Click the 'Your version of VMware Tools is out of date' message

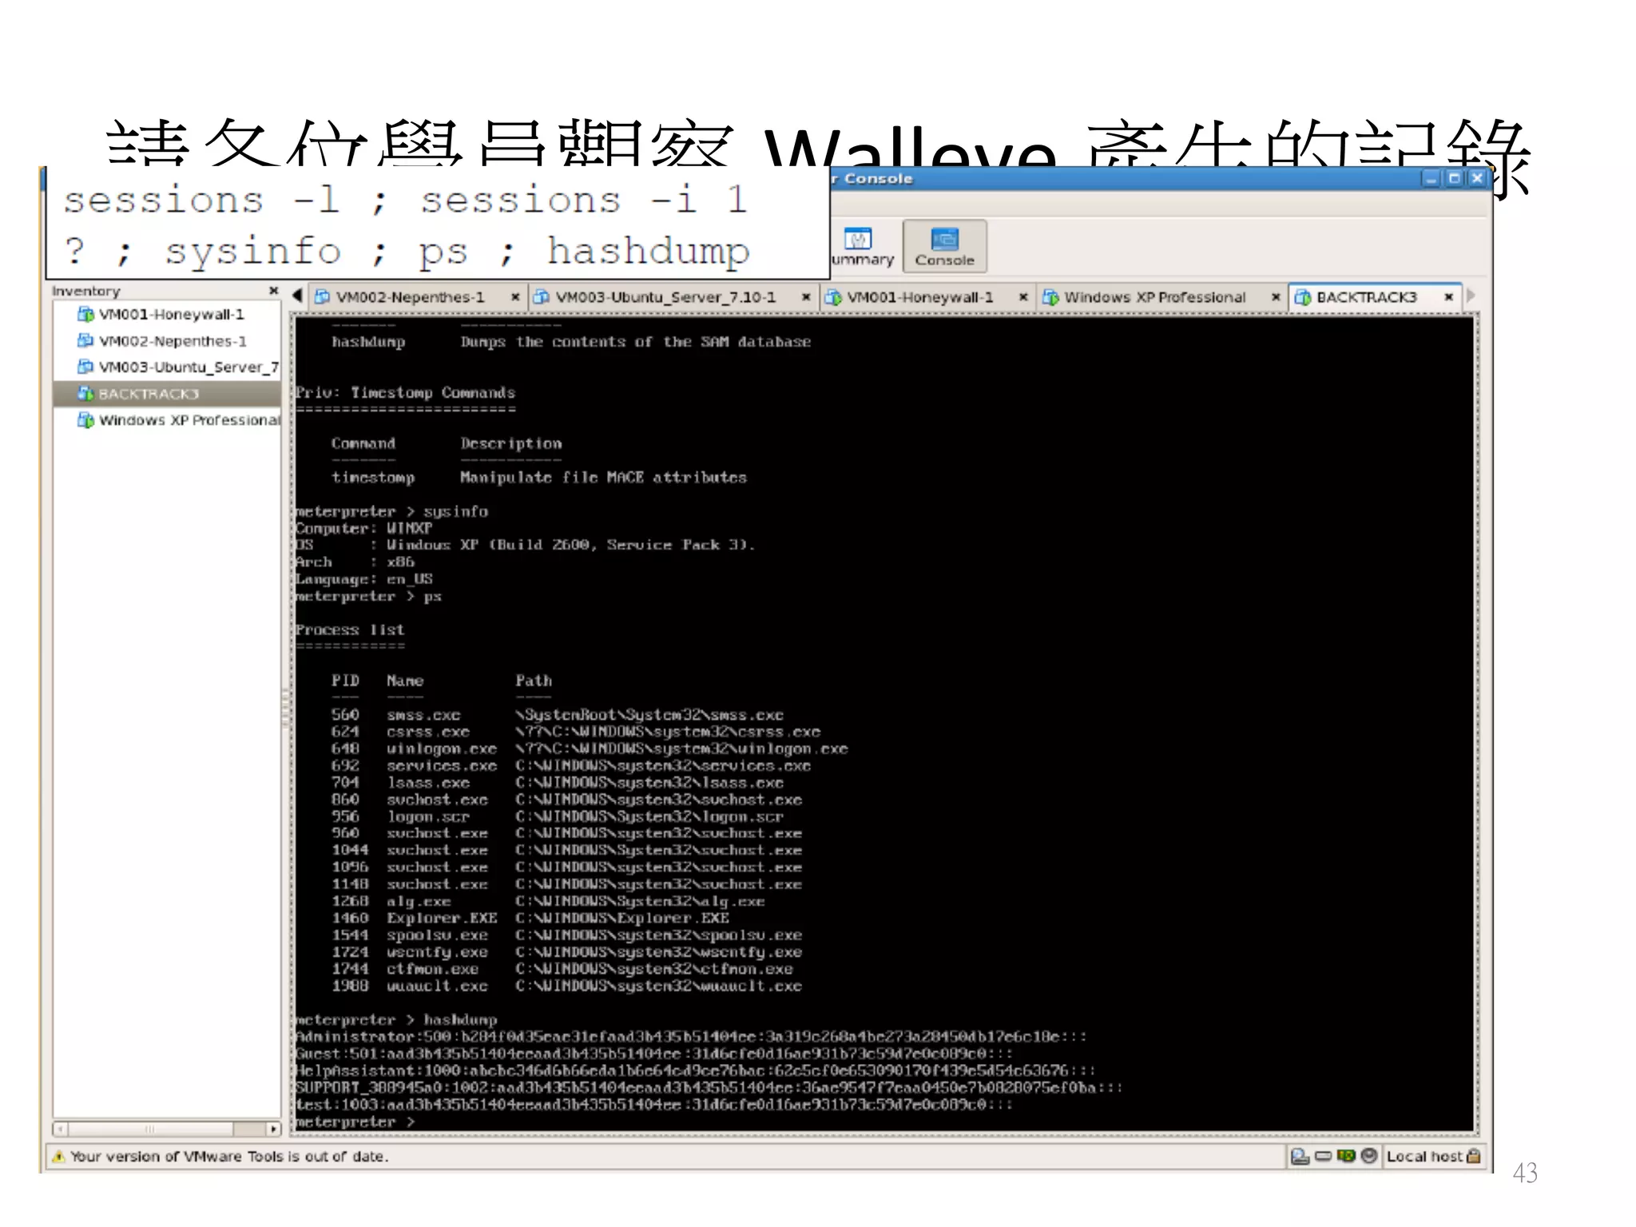228,1156
